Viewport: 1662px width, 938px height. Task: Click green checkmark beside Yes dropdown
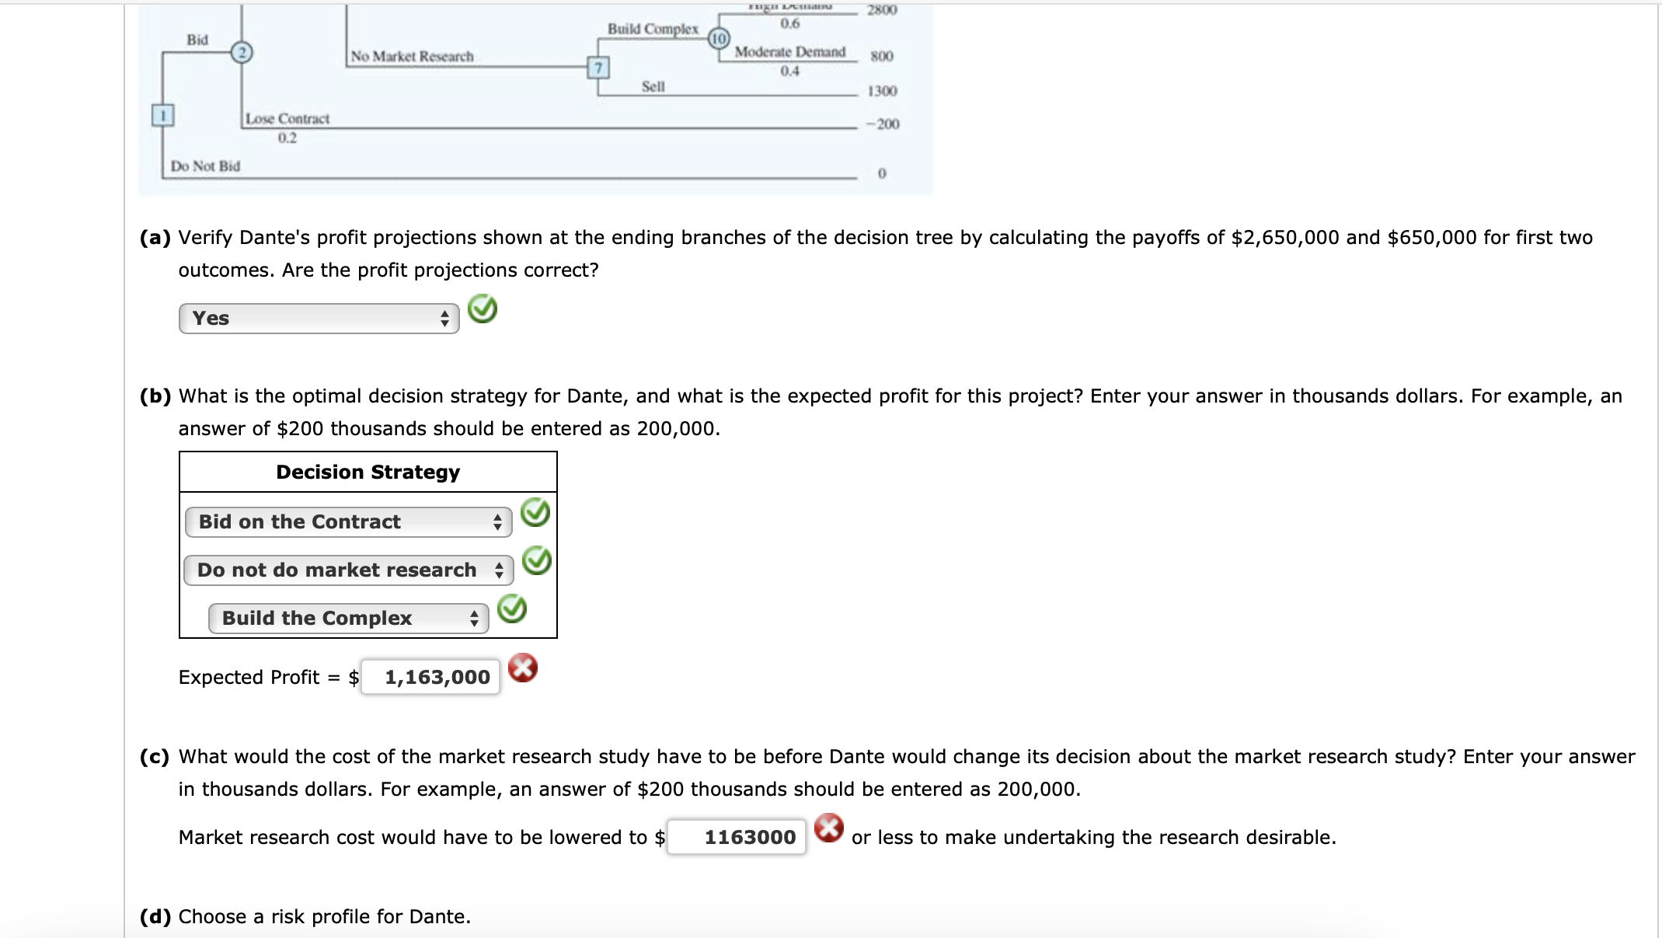(483, 309)
